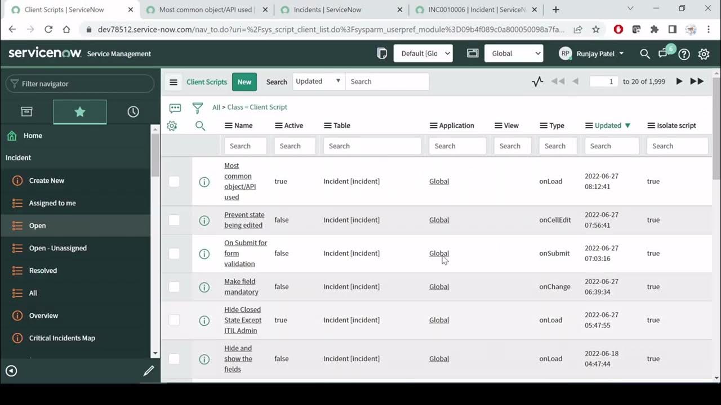Check the Prevent state being edited row
This screenshot has height=405, width=721.
pos(174,220)
